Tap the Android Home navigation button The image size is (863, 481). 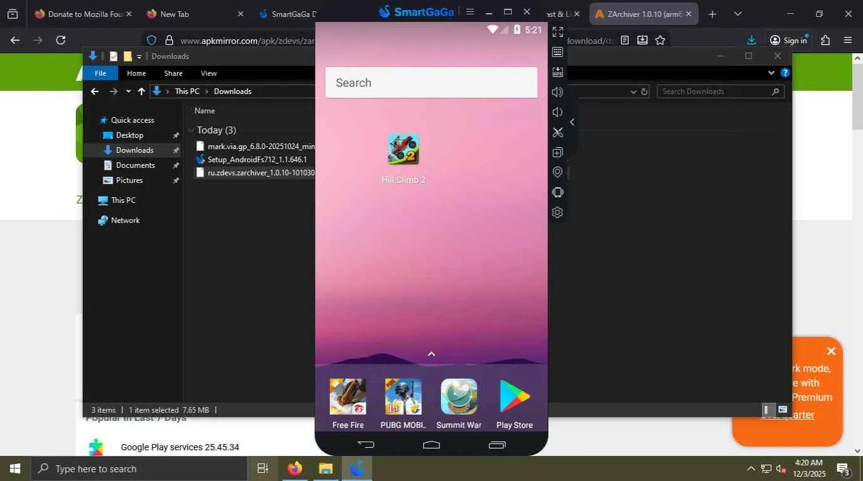click(431, 445)
